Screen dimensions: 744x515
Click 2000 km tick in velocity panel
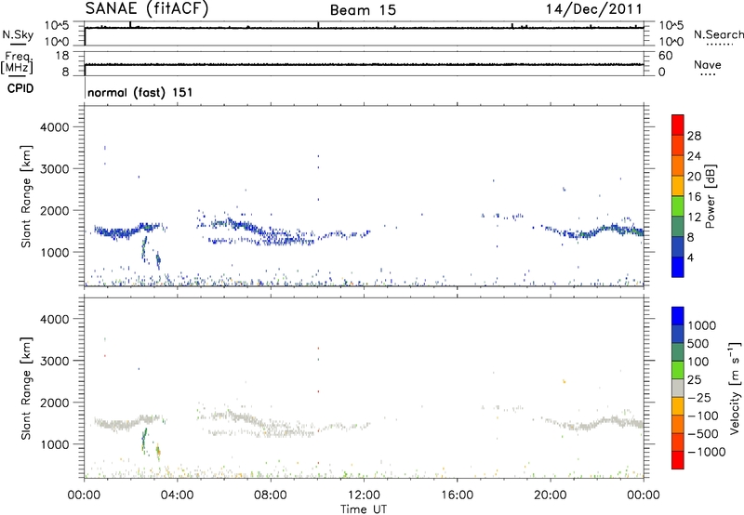[x=54, y=403]
